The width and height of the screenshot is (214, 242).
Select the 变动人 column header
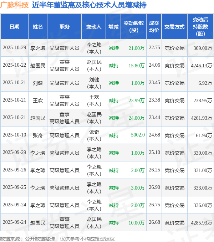pos(94,26)
